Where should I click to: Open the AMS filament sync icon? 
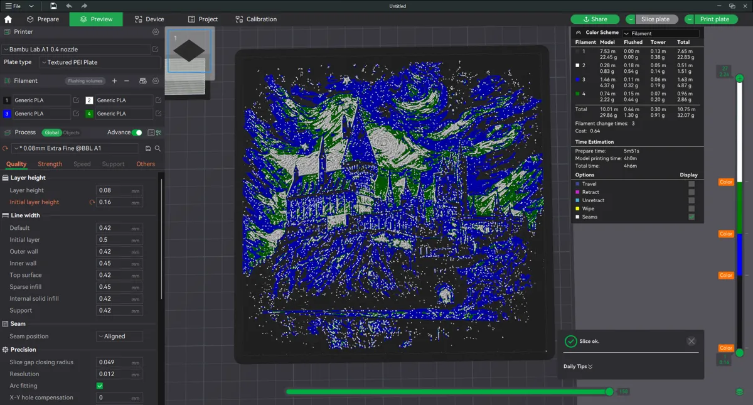[x=142, y=81]
